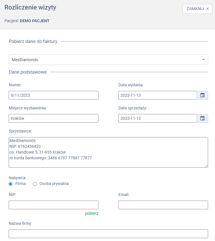Screen dimensions: 215x241
Task: Select Firma as the buyer type
Action: [x=11, y=184]
